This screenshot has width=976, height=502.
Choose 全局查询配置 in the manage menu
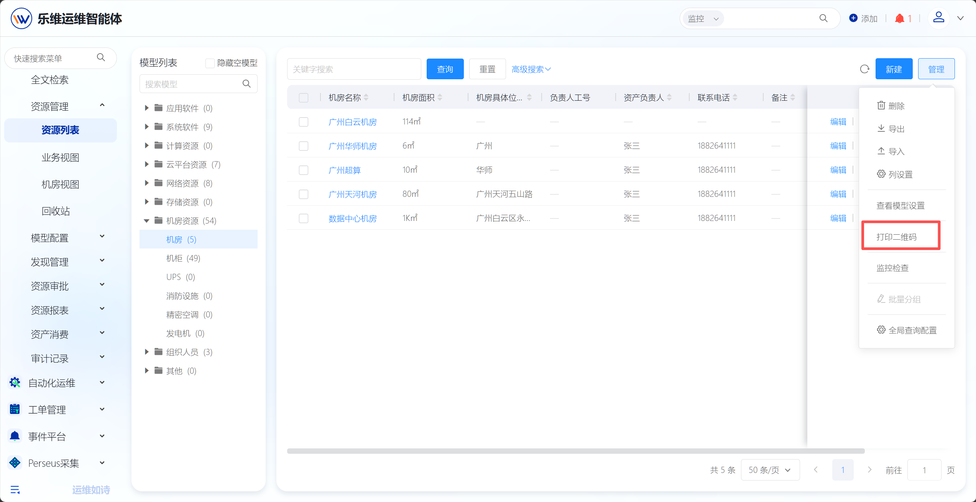point(907,330)
